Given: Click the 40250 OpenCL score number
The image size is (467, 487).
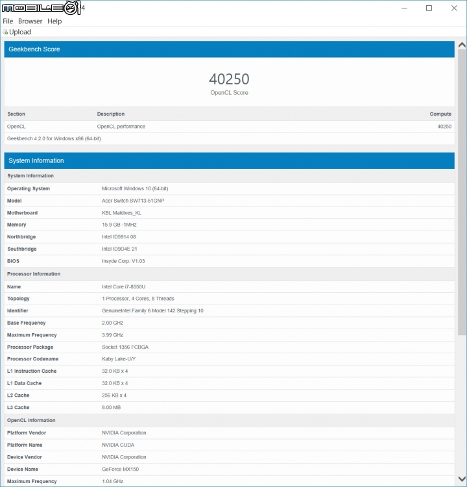Looking at the screenshot, I should coord(229,79).
